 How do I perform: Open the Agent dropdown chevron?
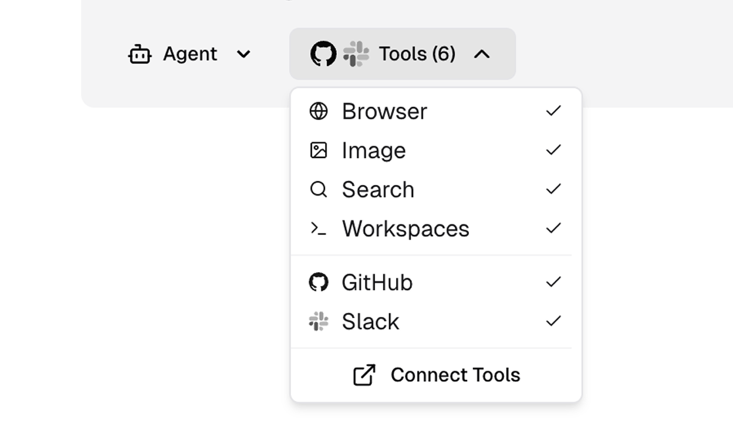click(244, 54)
